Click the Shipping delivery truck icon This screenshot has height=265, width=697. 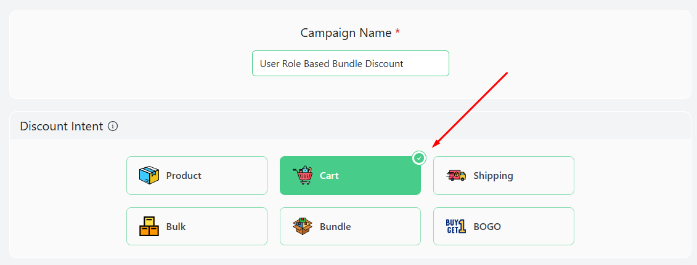coord(456,175)
